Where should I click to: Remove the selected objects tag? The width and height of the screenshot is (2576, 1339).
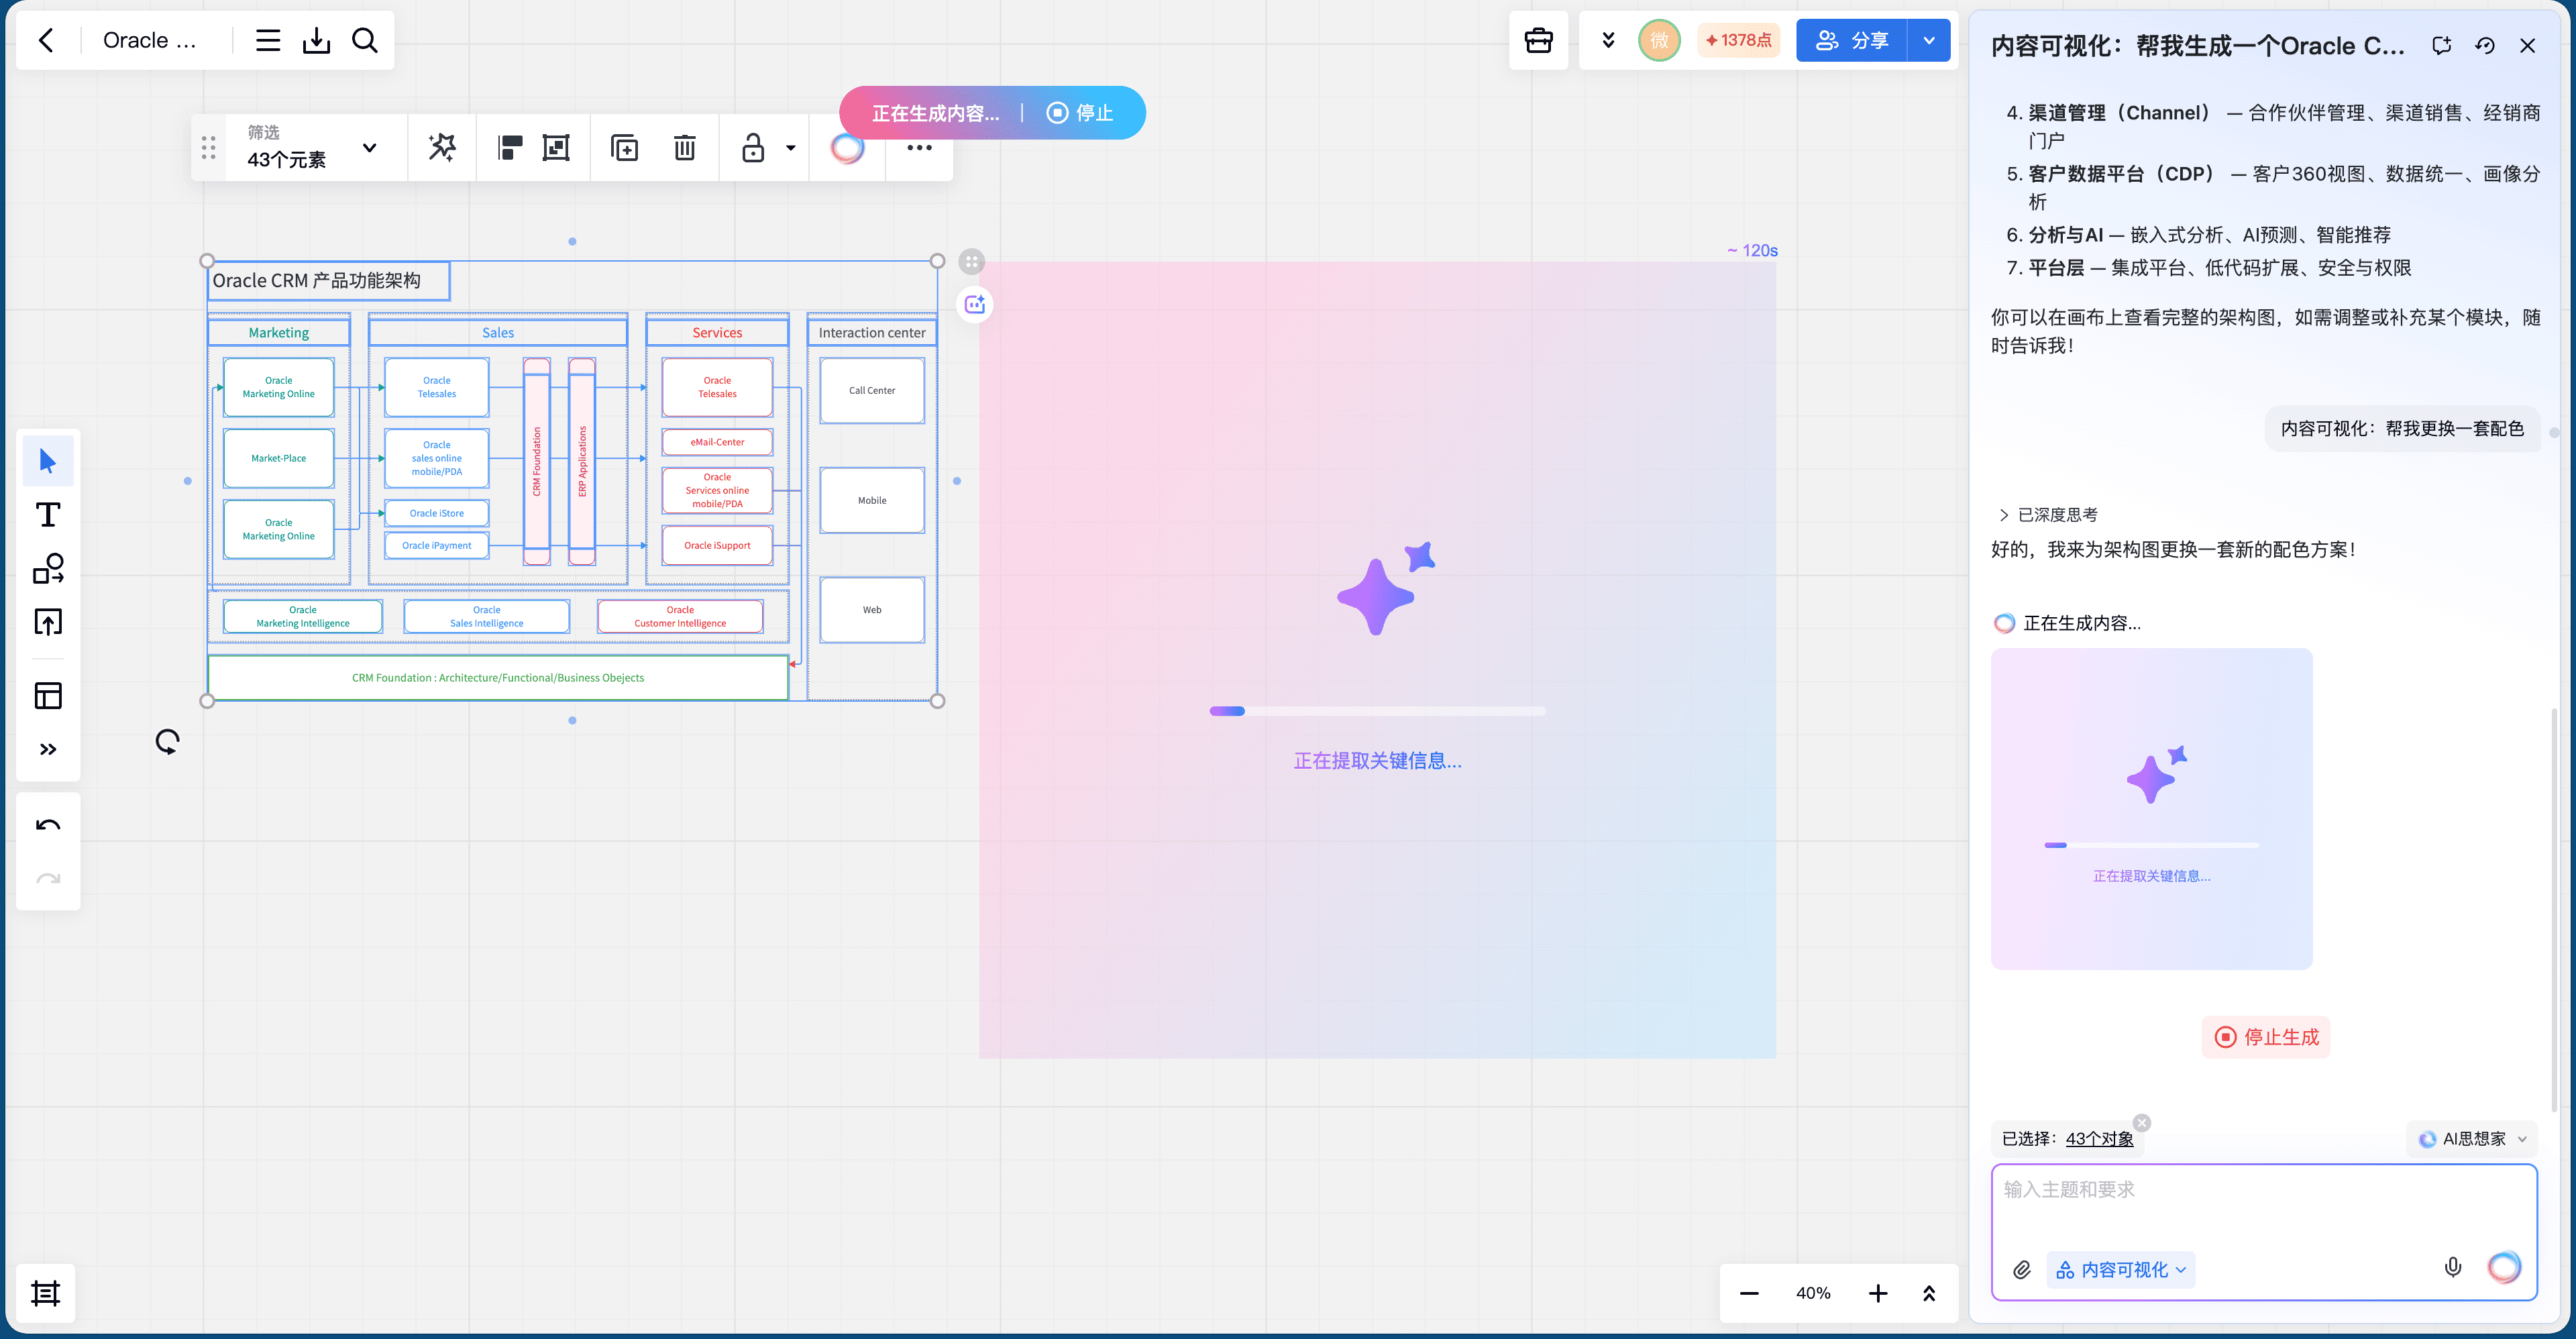pyautogui.click(x=2142, y=1122)
